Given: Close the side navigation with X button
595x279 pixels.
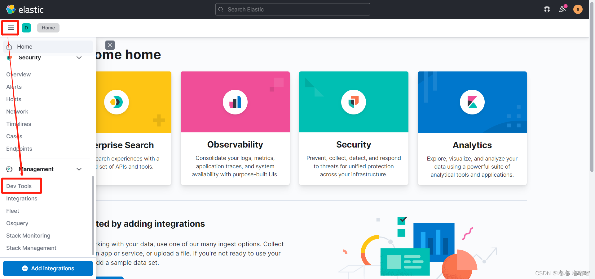Looking at the screenshot, I should click(x=110, y=45).
